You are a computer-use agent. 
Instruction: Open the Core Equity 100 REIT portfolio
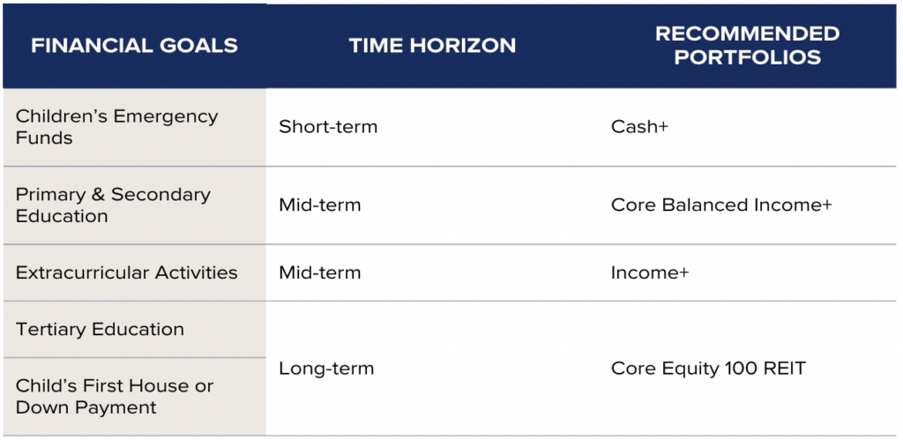708,368
